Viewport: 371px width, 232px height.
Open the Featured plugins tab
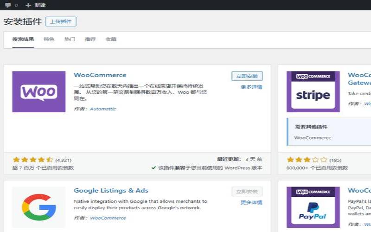pos(49,39)
